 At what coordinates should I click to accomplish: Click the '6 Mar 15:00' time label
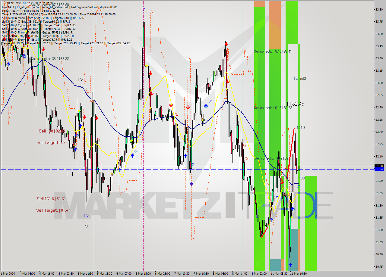[x=143, y=274]
